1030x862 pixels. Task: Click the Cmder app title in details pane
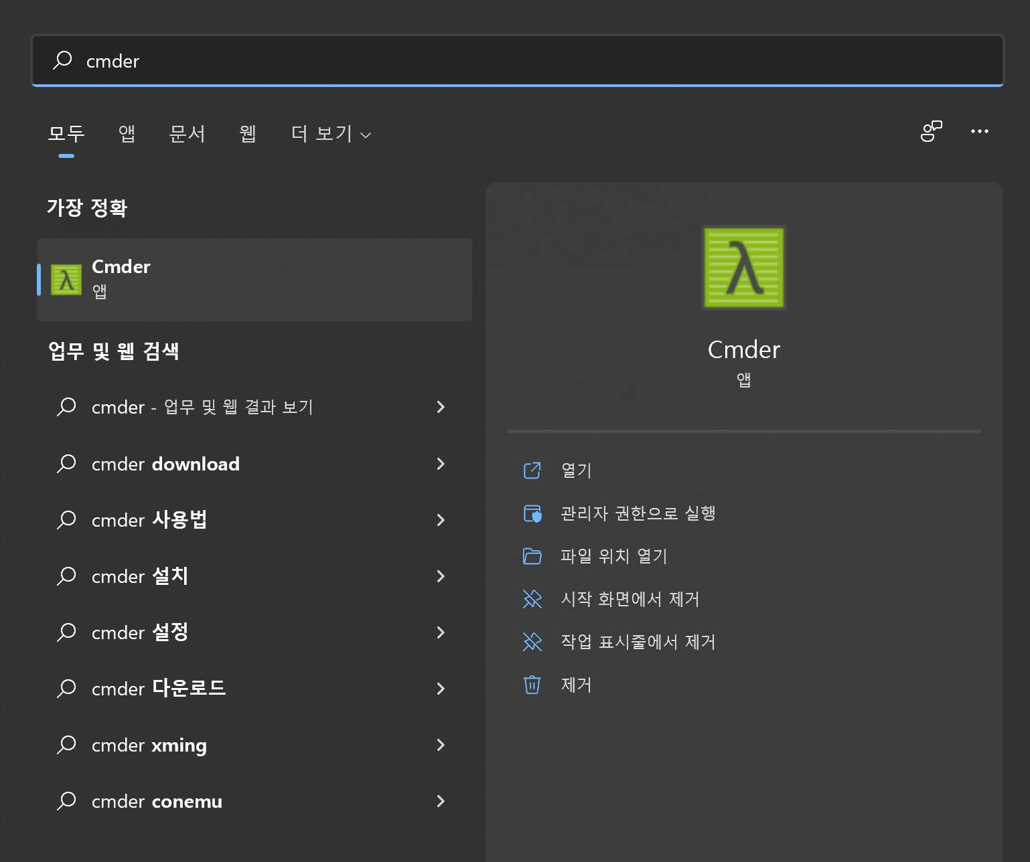pyautogui.click(x=744, y=350)
